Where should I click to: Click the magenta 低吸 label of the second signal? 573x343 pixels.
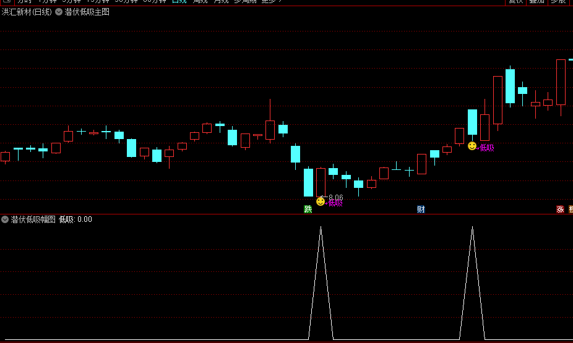tap(487, 148)
